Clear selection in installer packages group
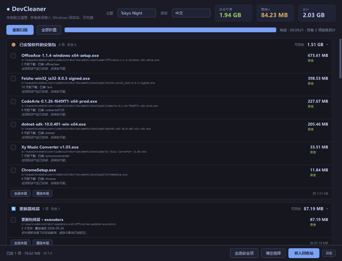The height and width of the screenshot is (261, 342). 43,193
